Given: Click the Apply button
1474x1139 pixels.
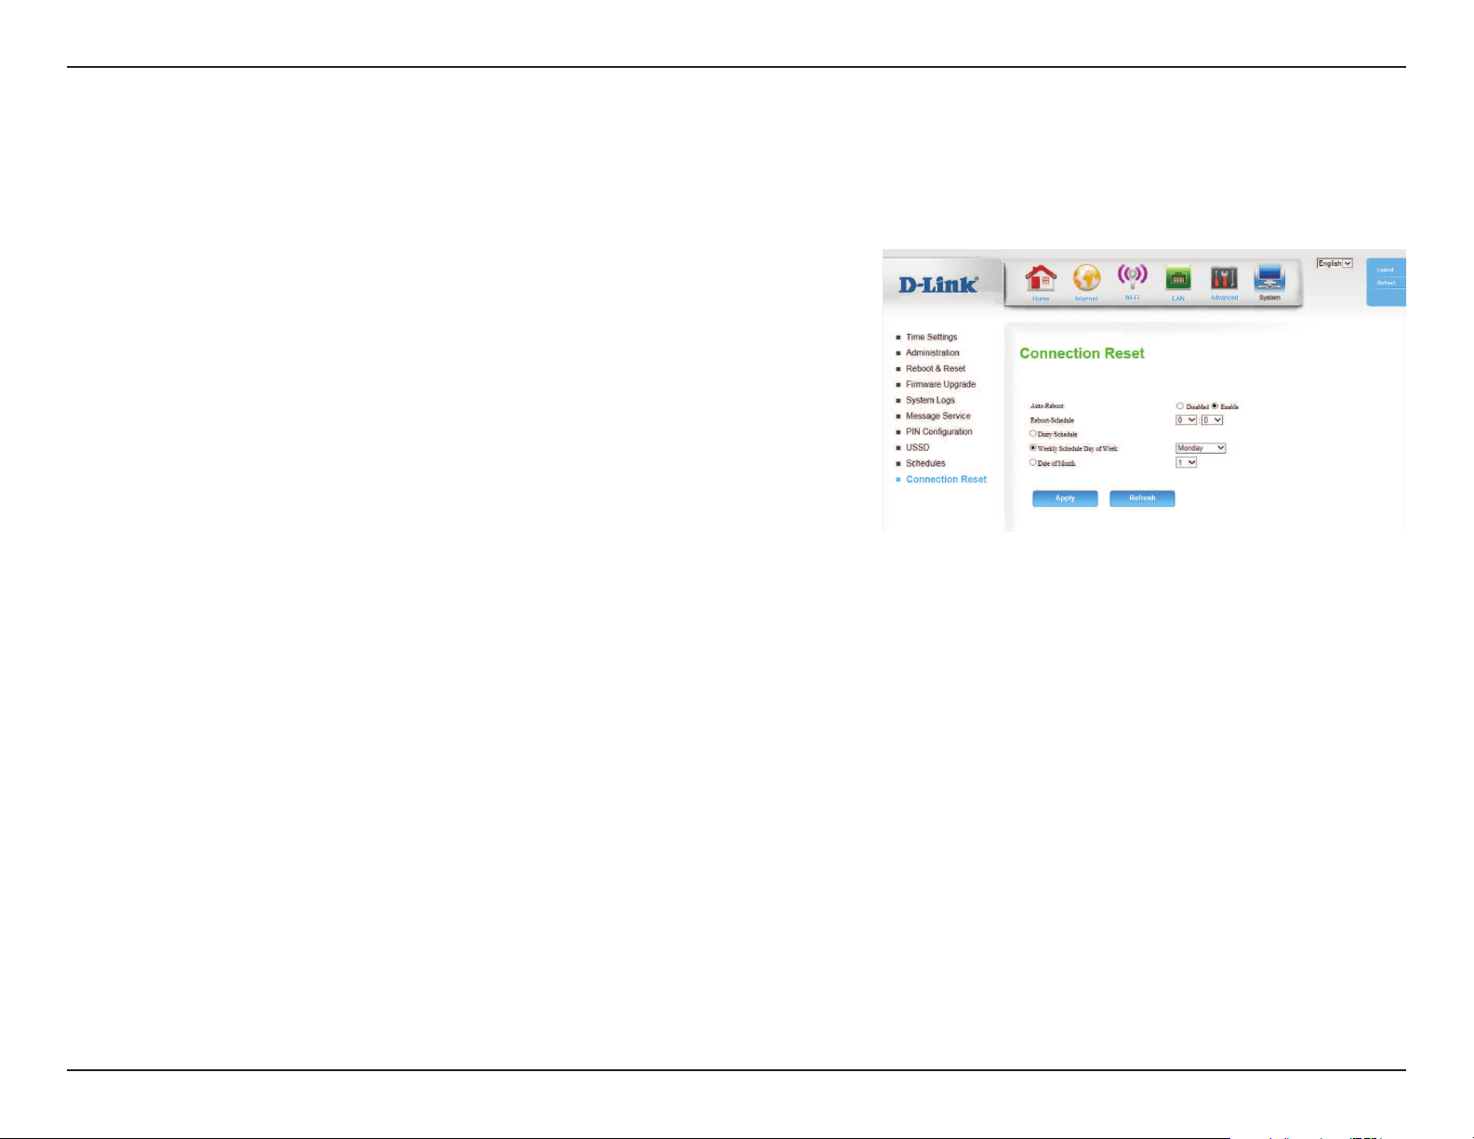Looking at the screenshot, I should coord(1065,498).
